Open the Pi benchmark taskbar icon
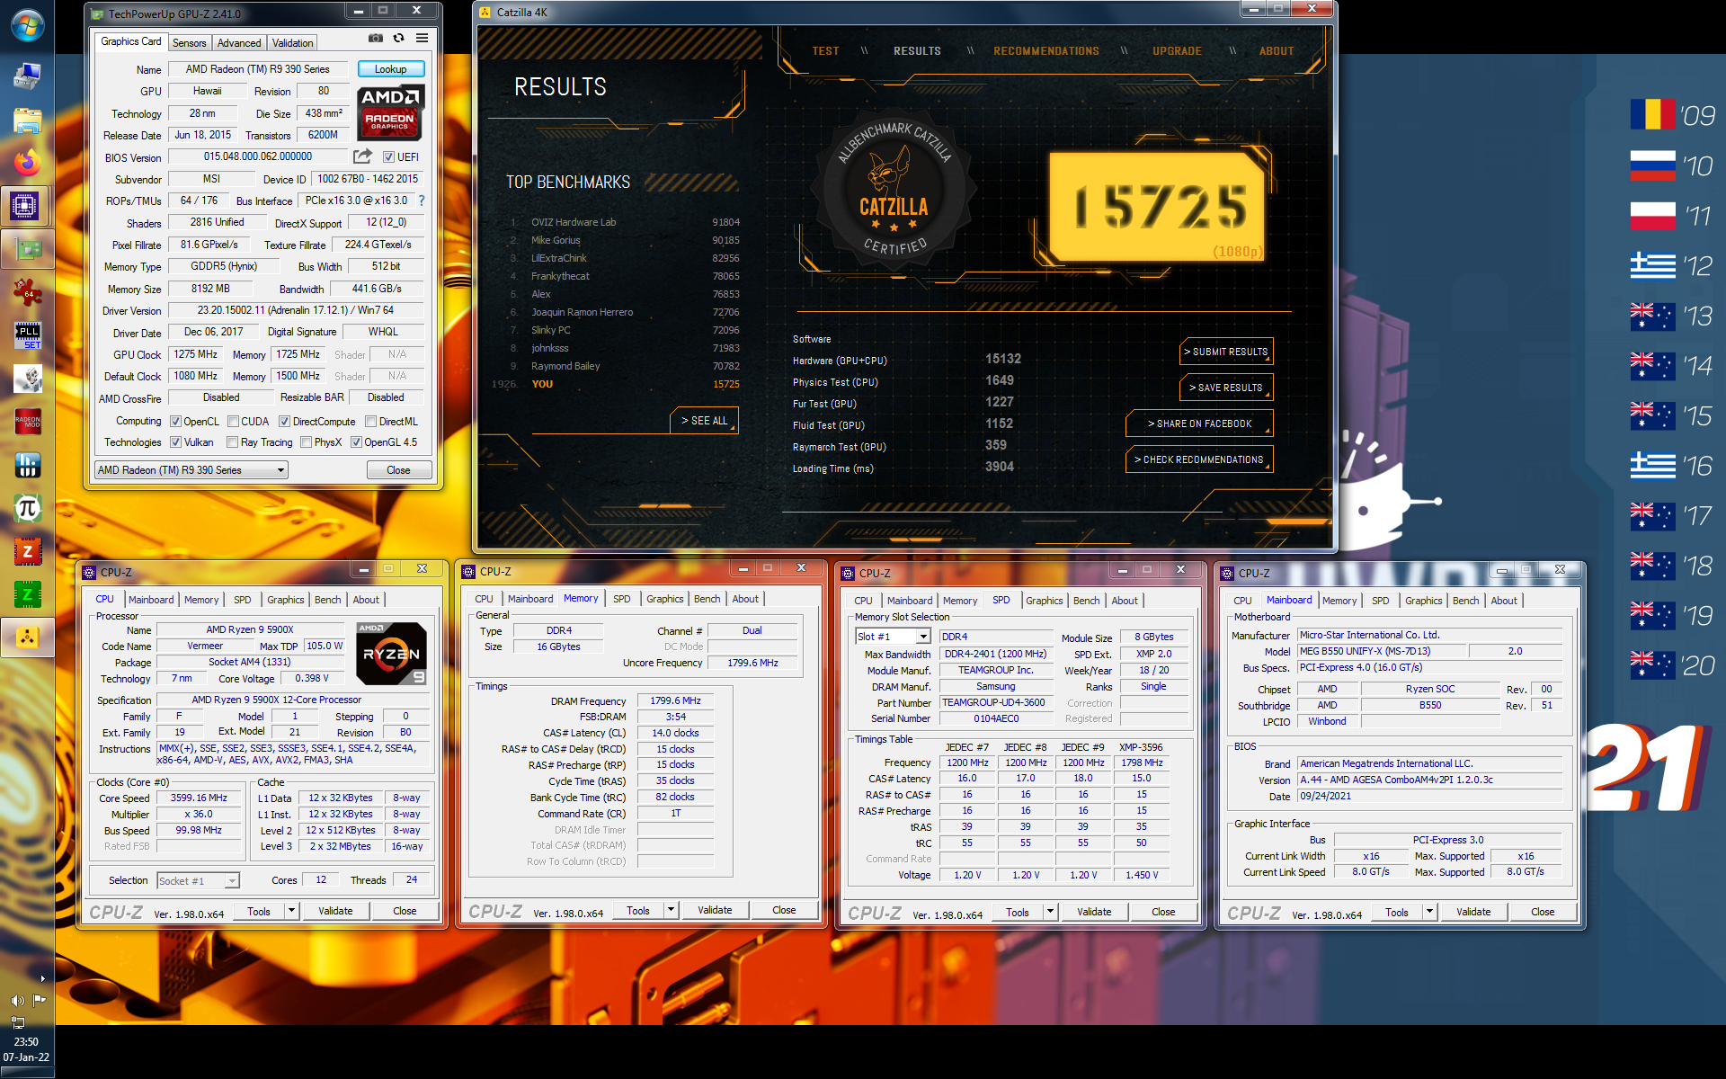This screenshot has width=1726, height=1079. point(27,508)
